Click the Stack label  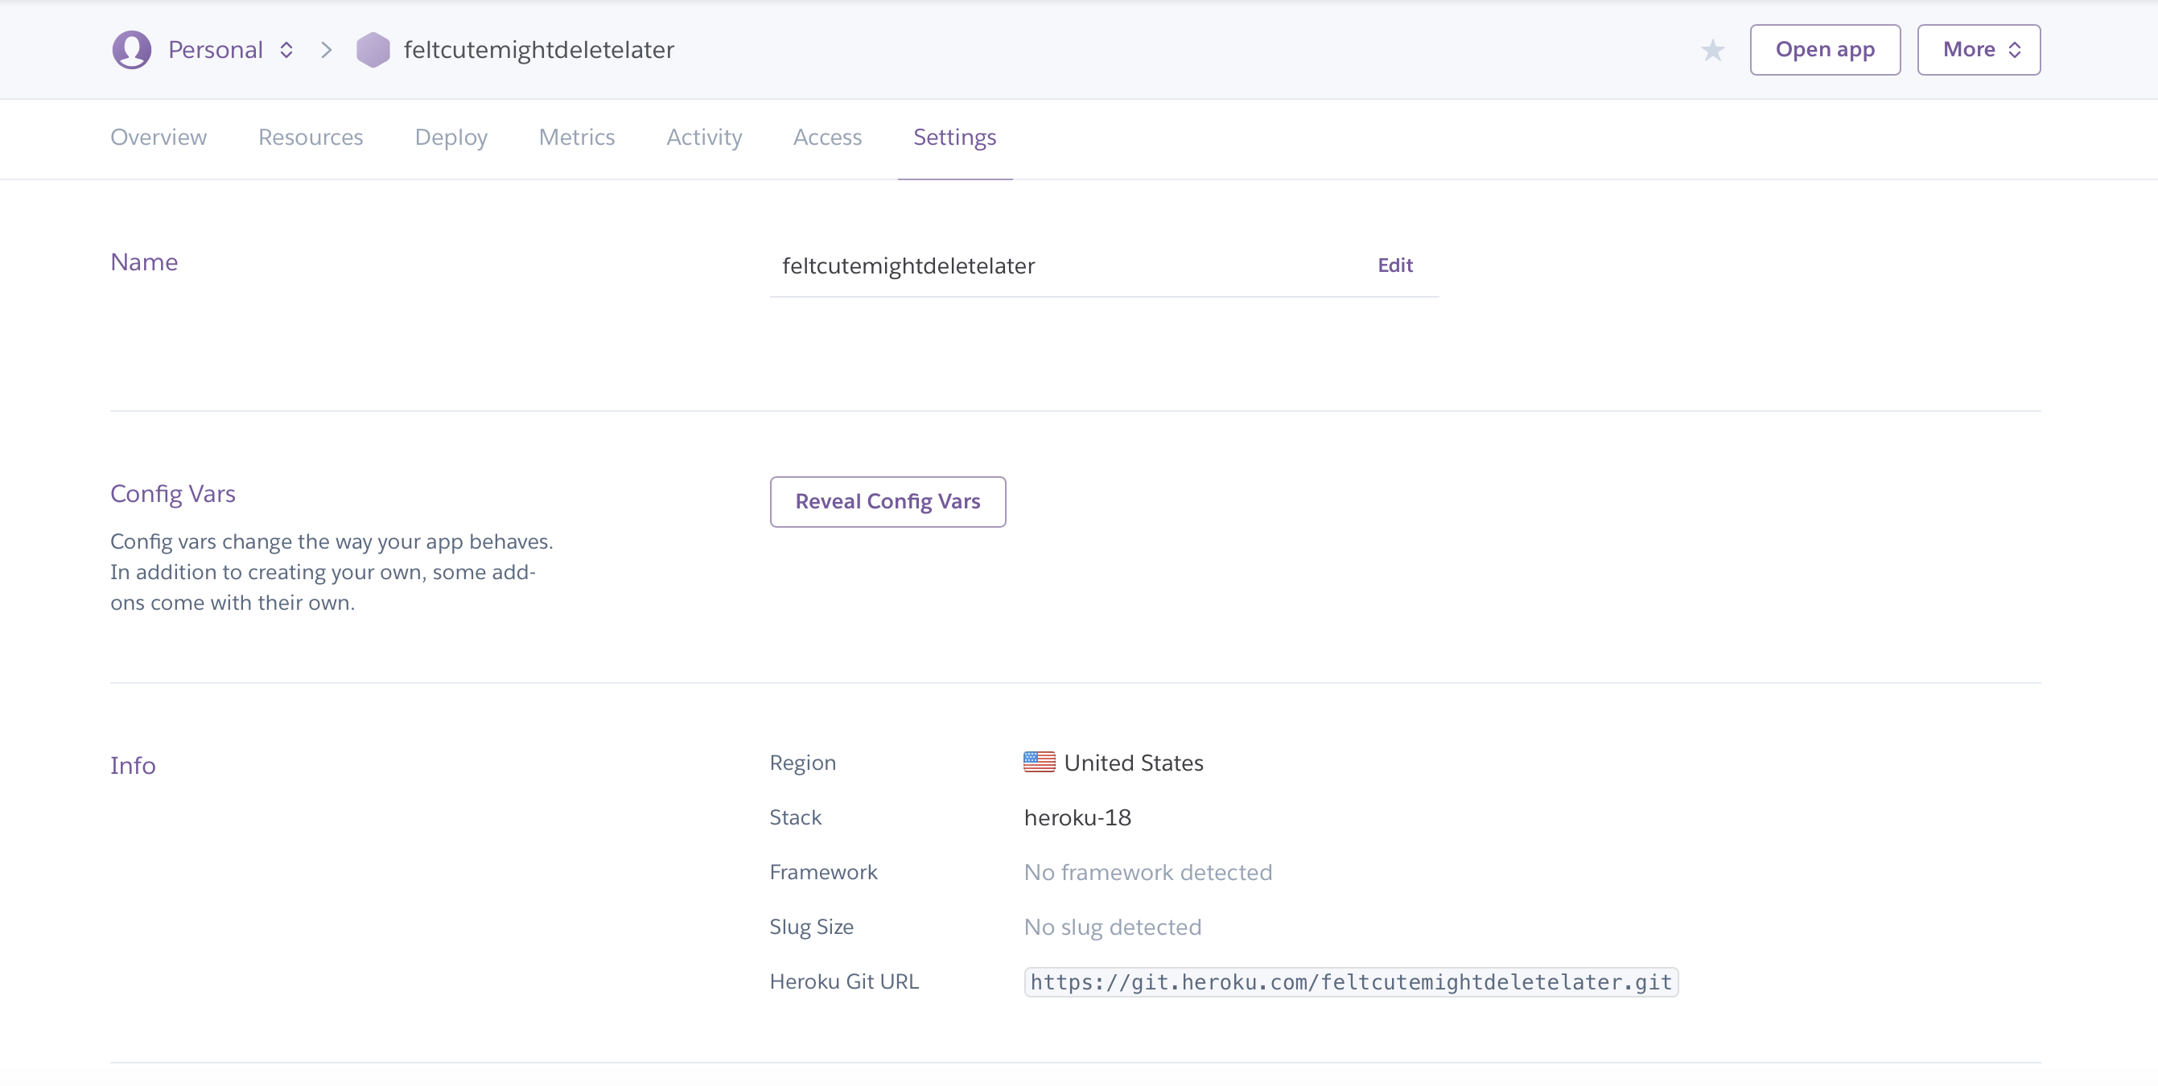pos(795,817)
